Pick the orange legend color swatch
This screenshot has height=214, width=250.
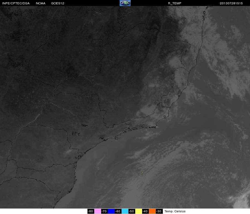(152, 211)
